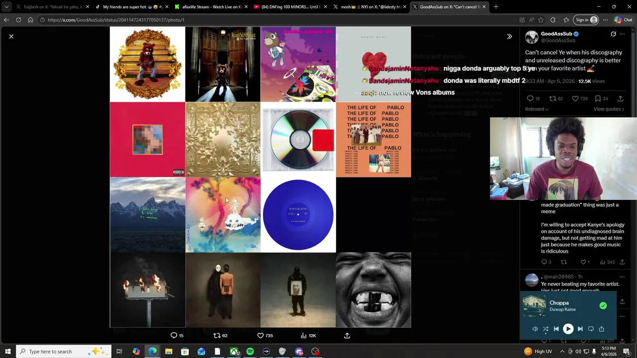Click the taskbar search box

pyautogui.click(x=64, y=352)
